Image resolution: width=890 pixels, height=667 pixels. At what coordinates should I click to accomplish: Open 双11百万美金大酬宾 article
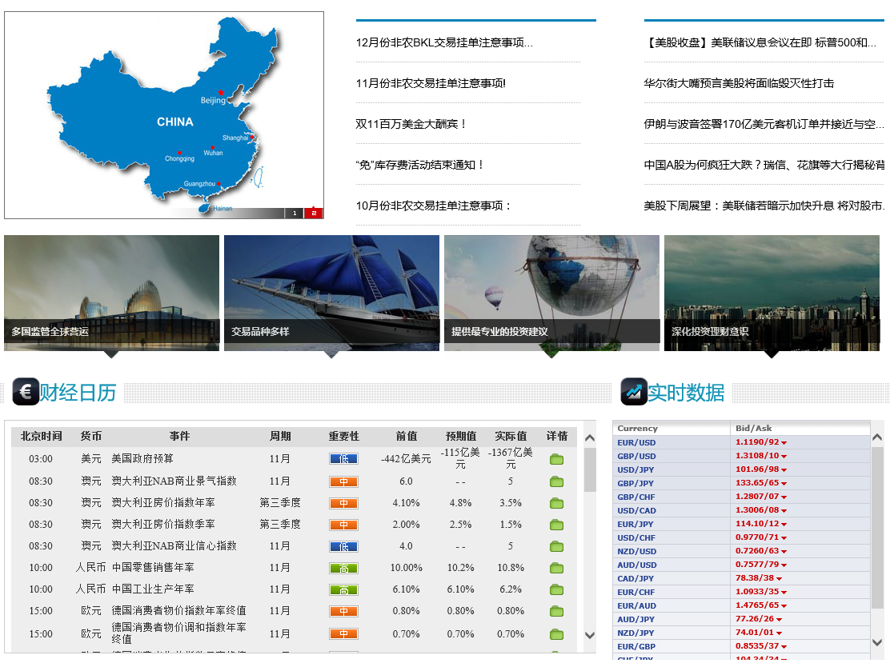click(411, 124)
